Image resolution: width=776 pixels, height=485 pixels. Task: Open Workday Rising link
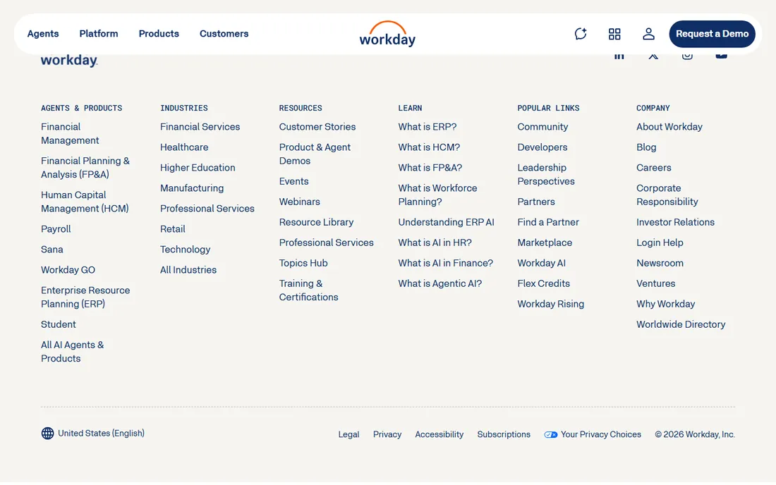click(551, 304)
